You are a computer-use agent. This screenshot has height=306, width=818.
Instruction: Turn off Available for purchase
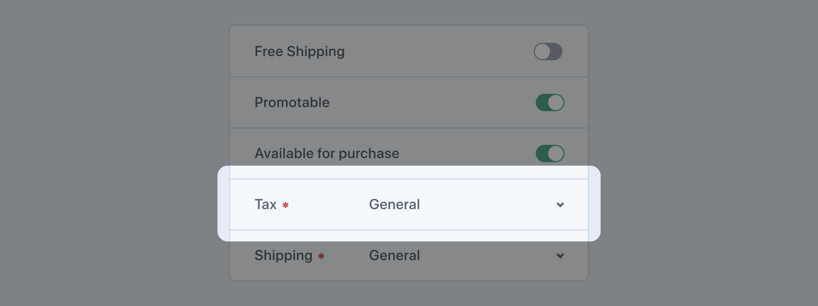[550, 154]
